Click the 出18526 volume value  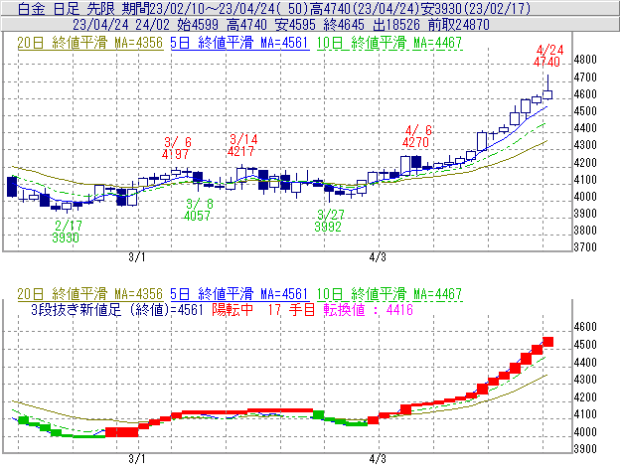click(396, 25)
